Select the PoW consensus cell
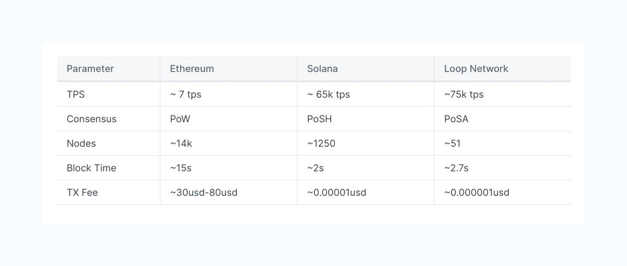The height and width of the screenshot is (266, 627). point(180,119)
